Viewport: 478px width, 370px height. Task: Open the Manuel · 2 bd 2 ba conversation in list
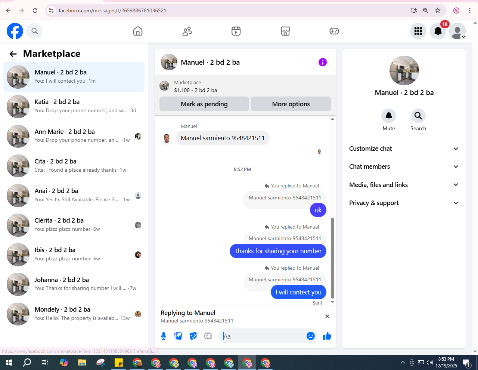point(74,77)
